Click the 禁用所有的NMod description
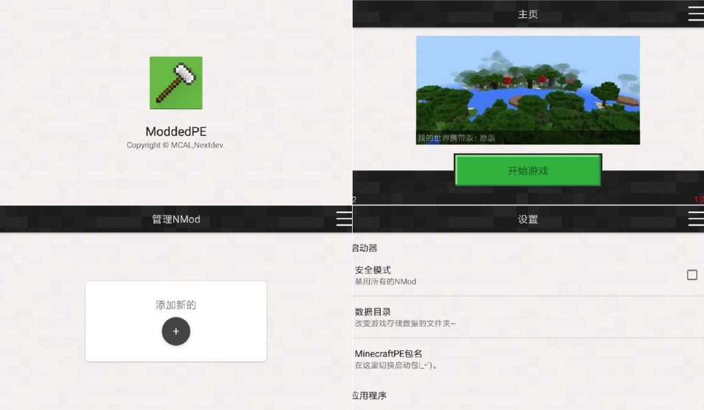704x410 pixels. pos(385,282)
